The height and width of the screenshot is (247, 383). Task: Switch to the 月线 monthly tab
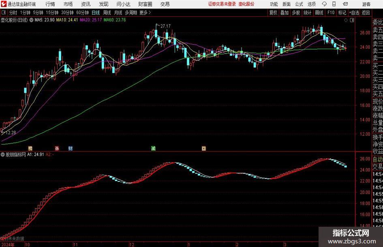pos(118,13)
